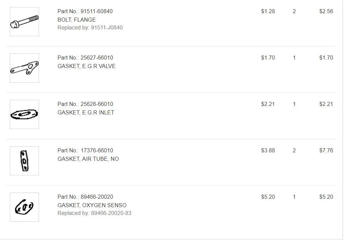Open the flange bolt thumbnail image
The width and height of the screenshot is (344, 240).
(x=24, y=22)
